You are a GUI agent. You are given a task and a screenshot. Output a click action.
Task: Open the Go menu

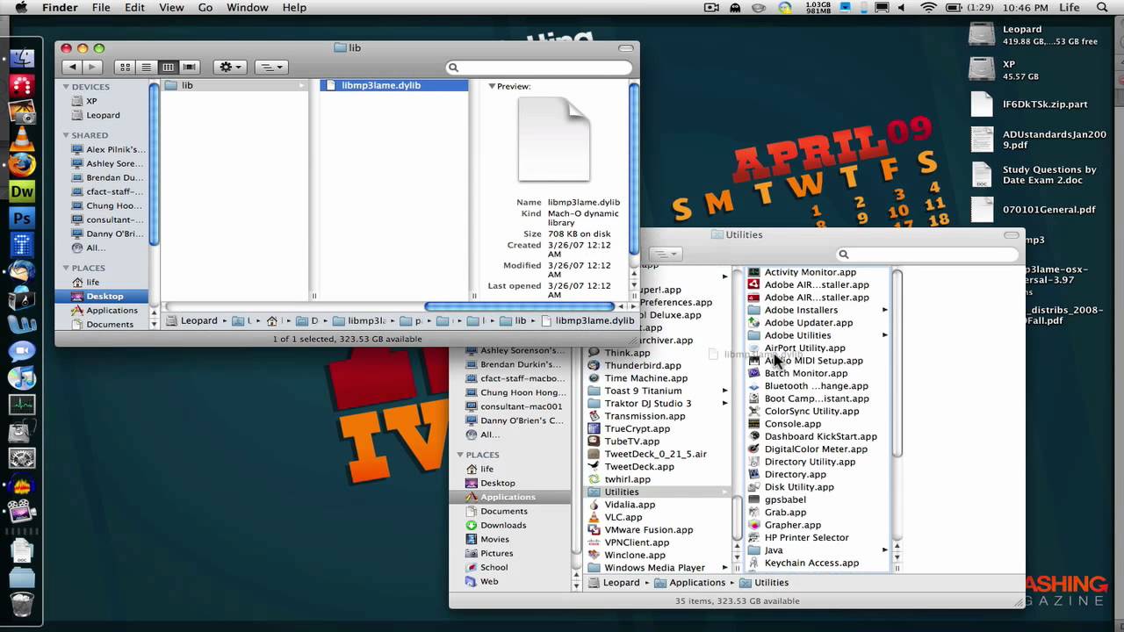click(205, 8)
